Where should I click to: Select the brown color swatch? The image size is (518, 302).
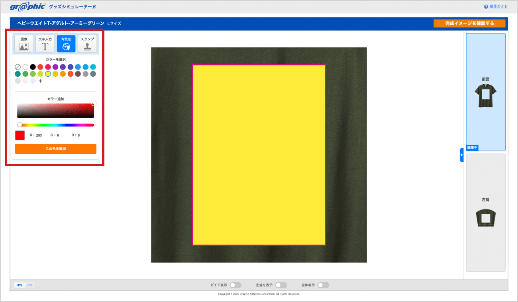(78, 74)
